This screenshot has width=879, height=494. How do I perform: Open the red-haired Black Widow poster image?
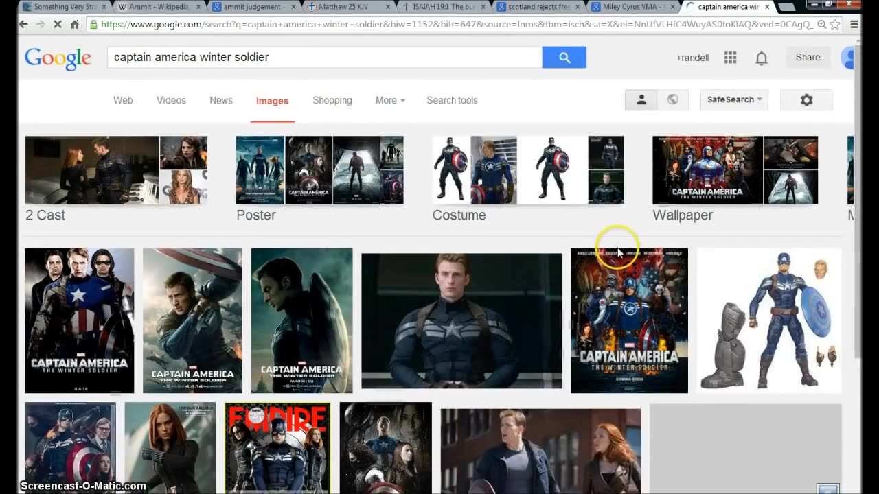point(170,448)
